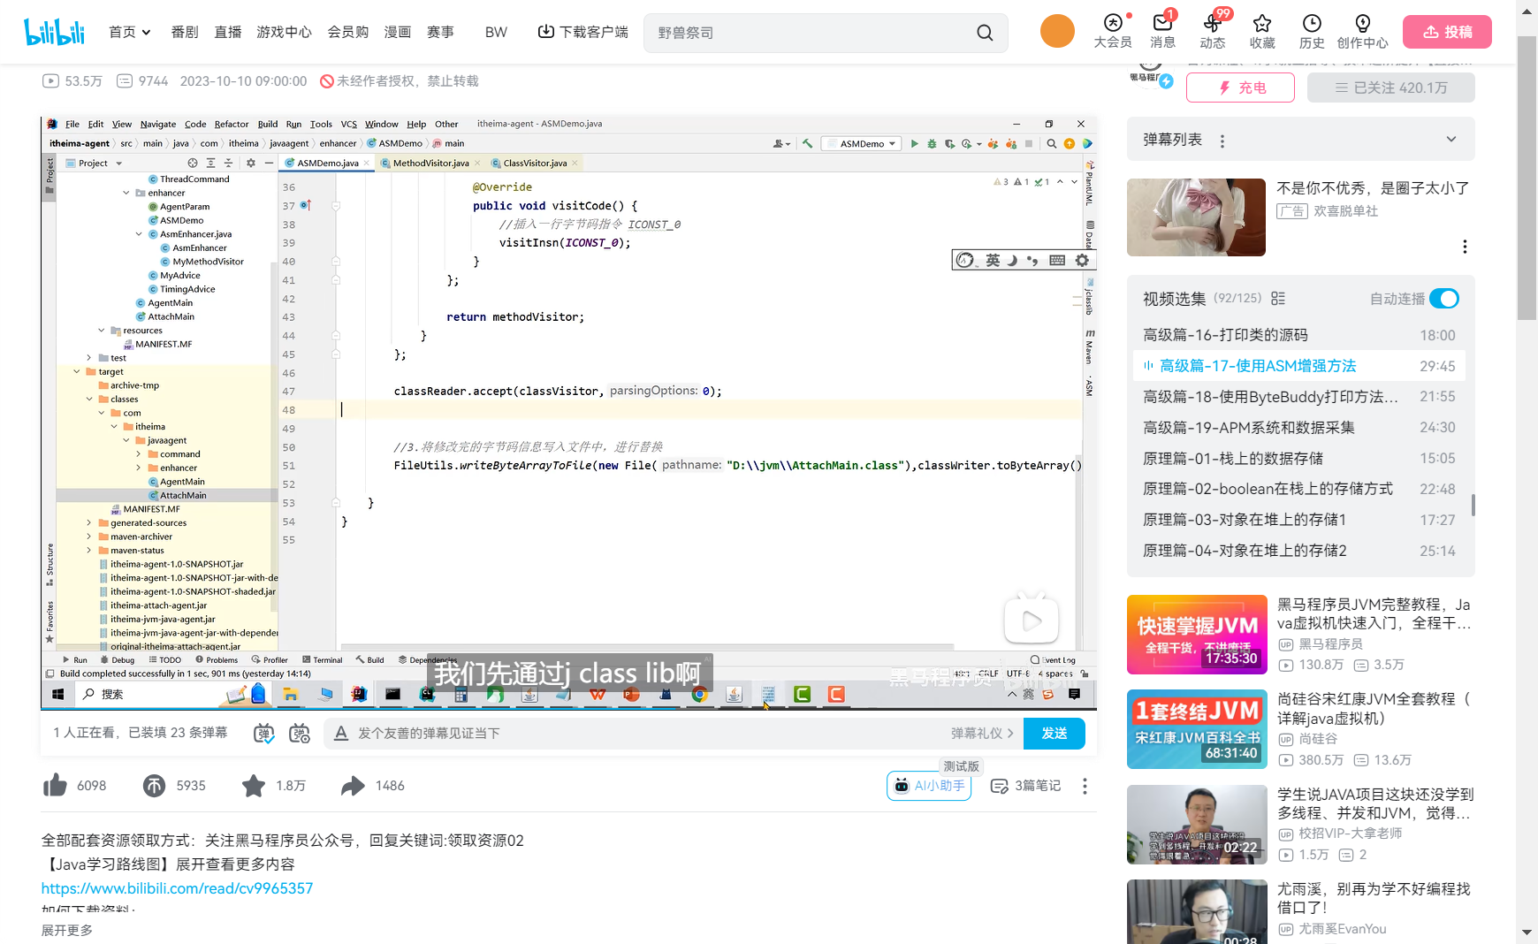This screenshot has width=1538, height=944.
Task: Open Search Everywhere with the magnifier icon
Action: point(1051,142)
